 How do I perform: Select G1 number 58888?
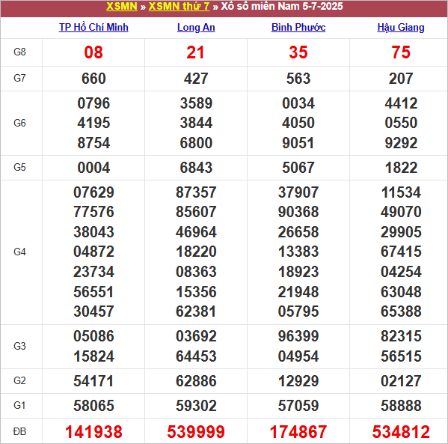[401, 406]
